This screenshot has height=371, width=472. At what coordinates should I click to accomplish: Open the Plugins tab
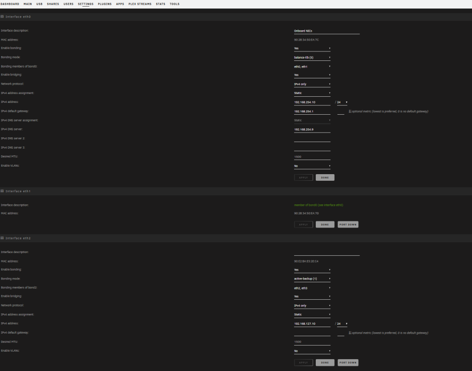click(105, 4)
